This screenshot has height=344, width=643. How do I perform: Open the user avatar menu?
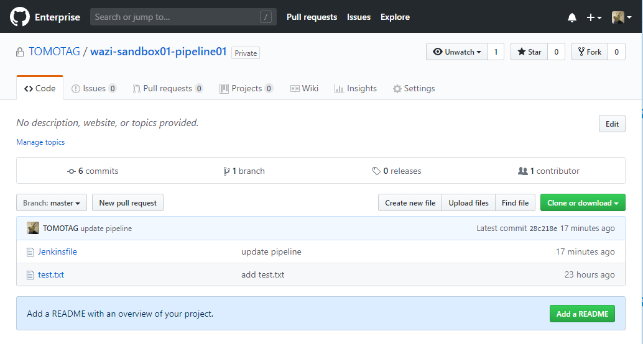(621, 17)
